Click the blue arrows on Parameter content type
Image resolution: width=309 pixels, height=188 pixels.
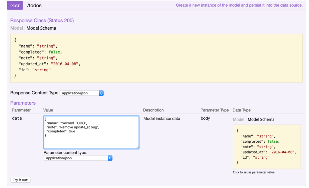point(110,158)
